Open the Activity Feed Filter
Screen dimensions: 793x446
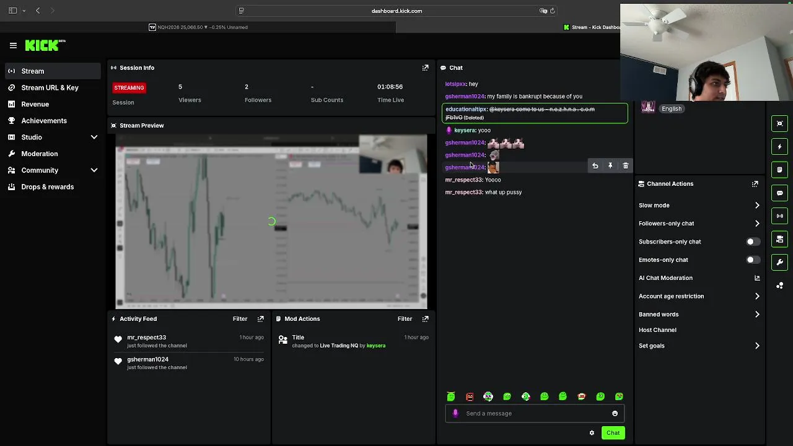(240, 318)
